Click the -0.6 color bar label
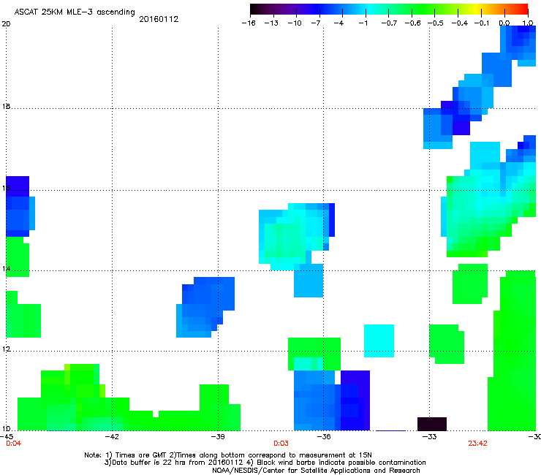The image size is (541, 475). (412, 23)
